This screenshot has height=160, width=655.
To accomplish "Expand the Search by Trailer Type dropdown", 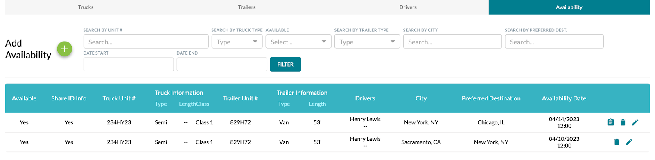I will (x=367, y=42).
